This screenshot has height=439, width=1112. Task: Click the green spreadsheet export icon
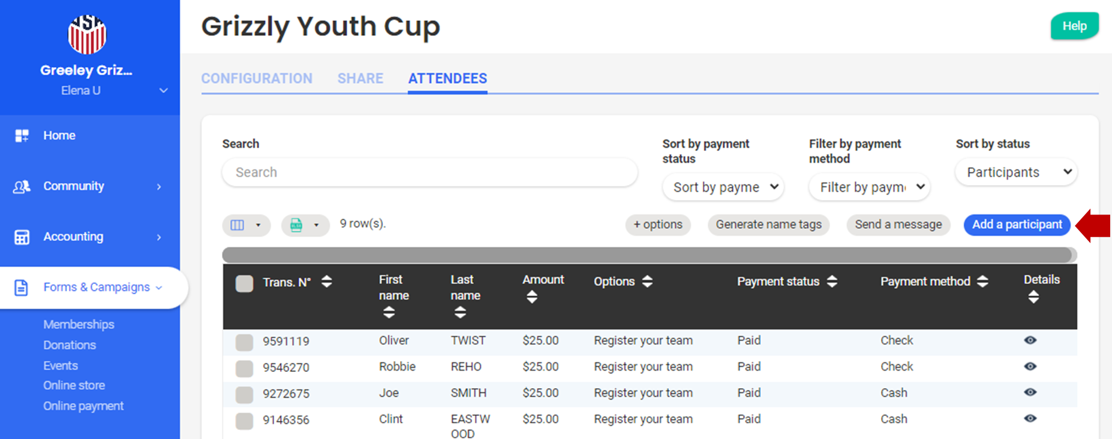coord(296,225)
